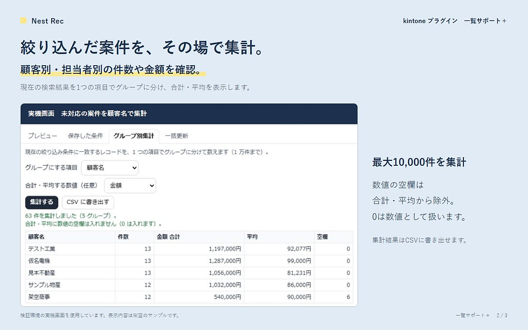Image resolution: width=528 pixels, height=330 pixels.
Task: Select the 仮名電機 row name
Action: pyautogui.click(x=39, y=261)
